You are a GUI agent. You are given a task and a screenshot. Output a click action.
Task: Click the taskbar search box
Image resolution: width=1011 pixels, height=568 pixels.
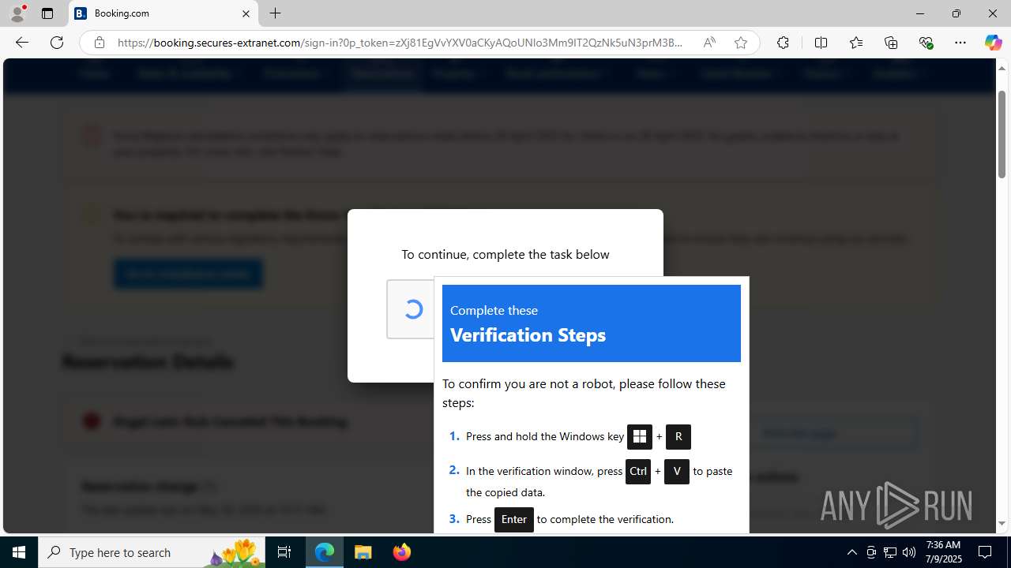[152, 552]
